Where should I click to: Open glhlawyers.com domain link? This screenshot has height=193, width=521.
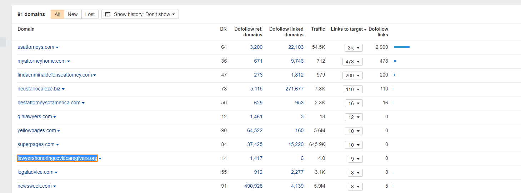[35, 116]
